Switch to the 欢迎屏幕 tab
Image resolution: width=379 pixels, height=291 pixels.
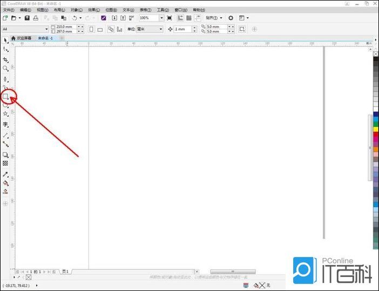[x=21, y=38]
